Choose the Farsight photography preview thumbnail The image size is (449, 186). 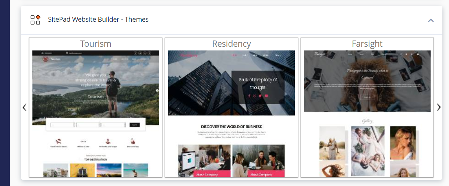367,113
